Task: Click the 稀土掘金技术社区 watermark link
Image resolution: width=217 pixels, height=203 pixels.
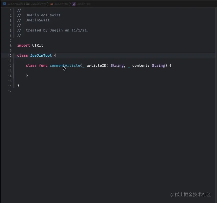Action: [x=191, y=195]
